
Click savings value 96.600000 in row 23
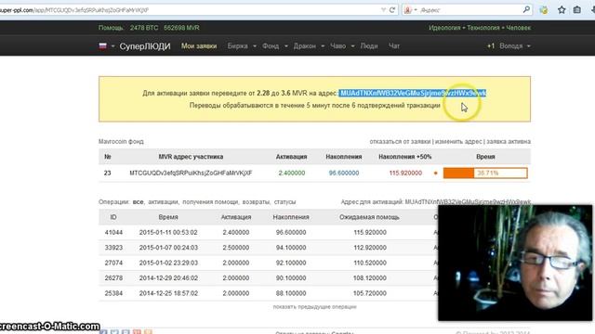click(x=344, y=173)
